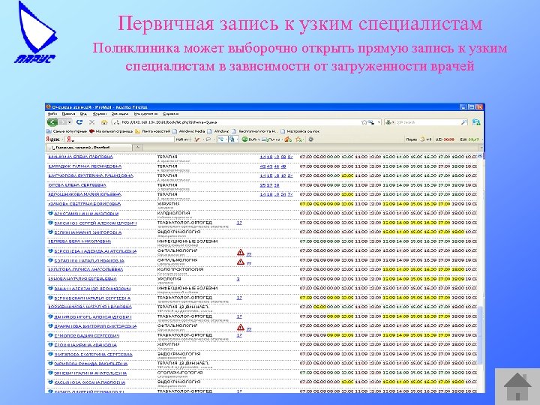Screen dimensions: 540x405
Task: Click the weather icon next to Пермь
Action: point(423,139)
